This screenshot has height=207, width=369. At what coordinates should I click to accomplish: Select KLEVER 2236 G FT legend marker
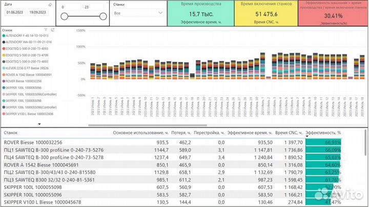4,68
